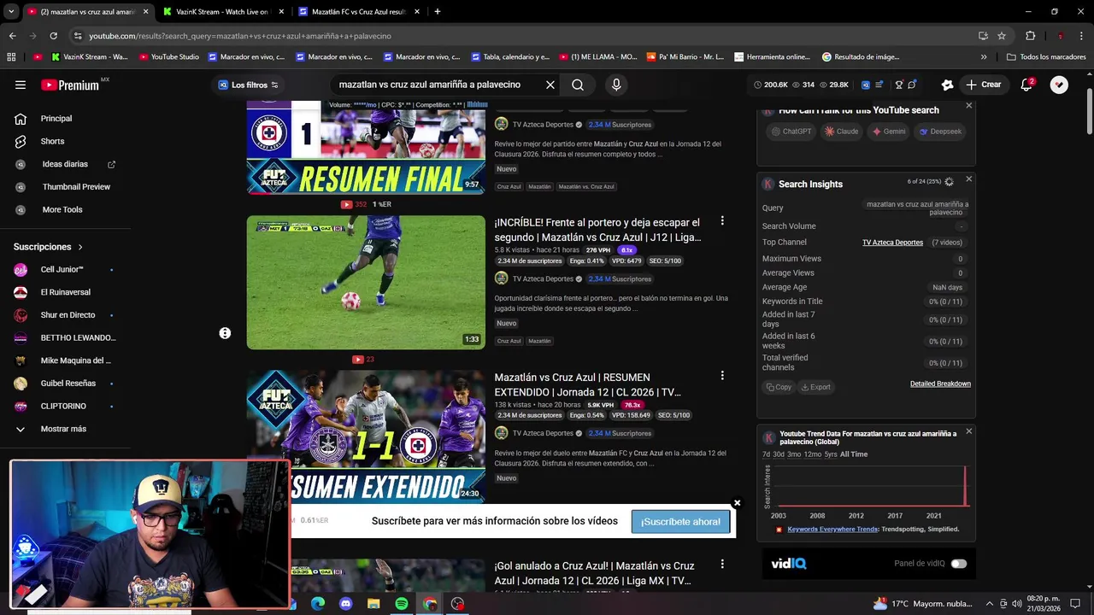Show hidden system tray icons
The height and width of the screenshot is (615, 1094).
(989, 604)
